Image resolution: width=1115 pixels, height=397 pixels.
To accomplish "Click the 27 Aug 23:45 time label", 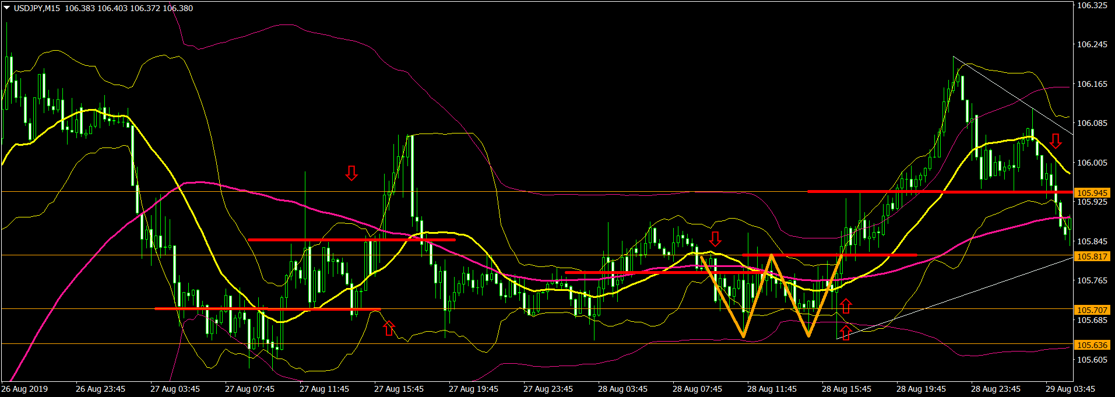I will [548, 389].
